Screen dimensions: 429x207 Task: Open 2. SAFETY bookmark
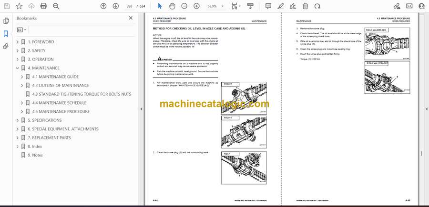(37, 51)
